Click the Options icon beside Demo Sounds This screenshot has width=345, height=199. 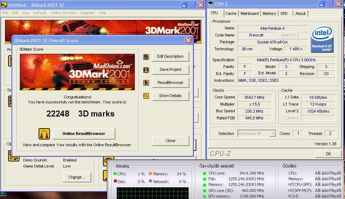coord(14,156)
